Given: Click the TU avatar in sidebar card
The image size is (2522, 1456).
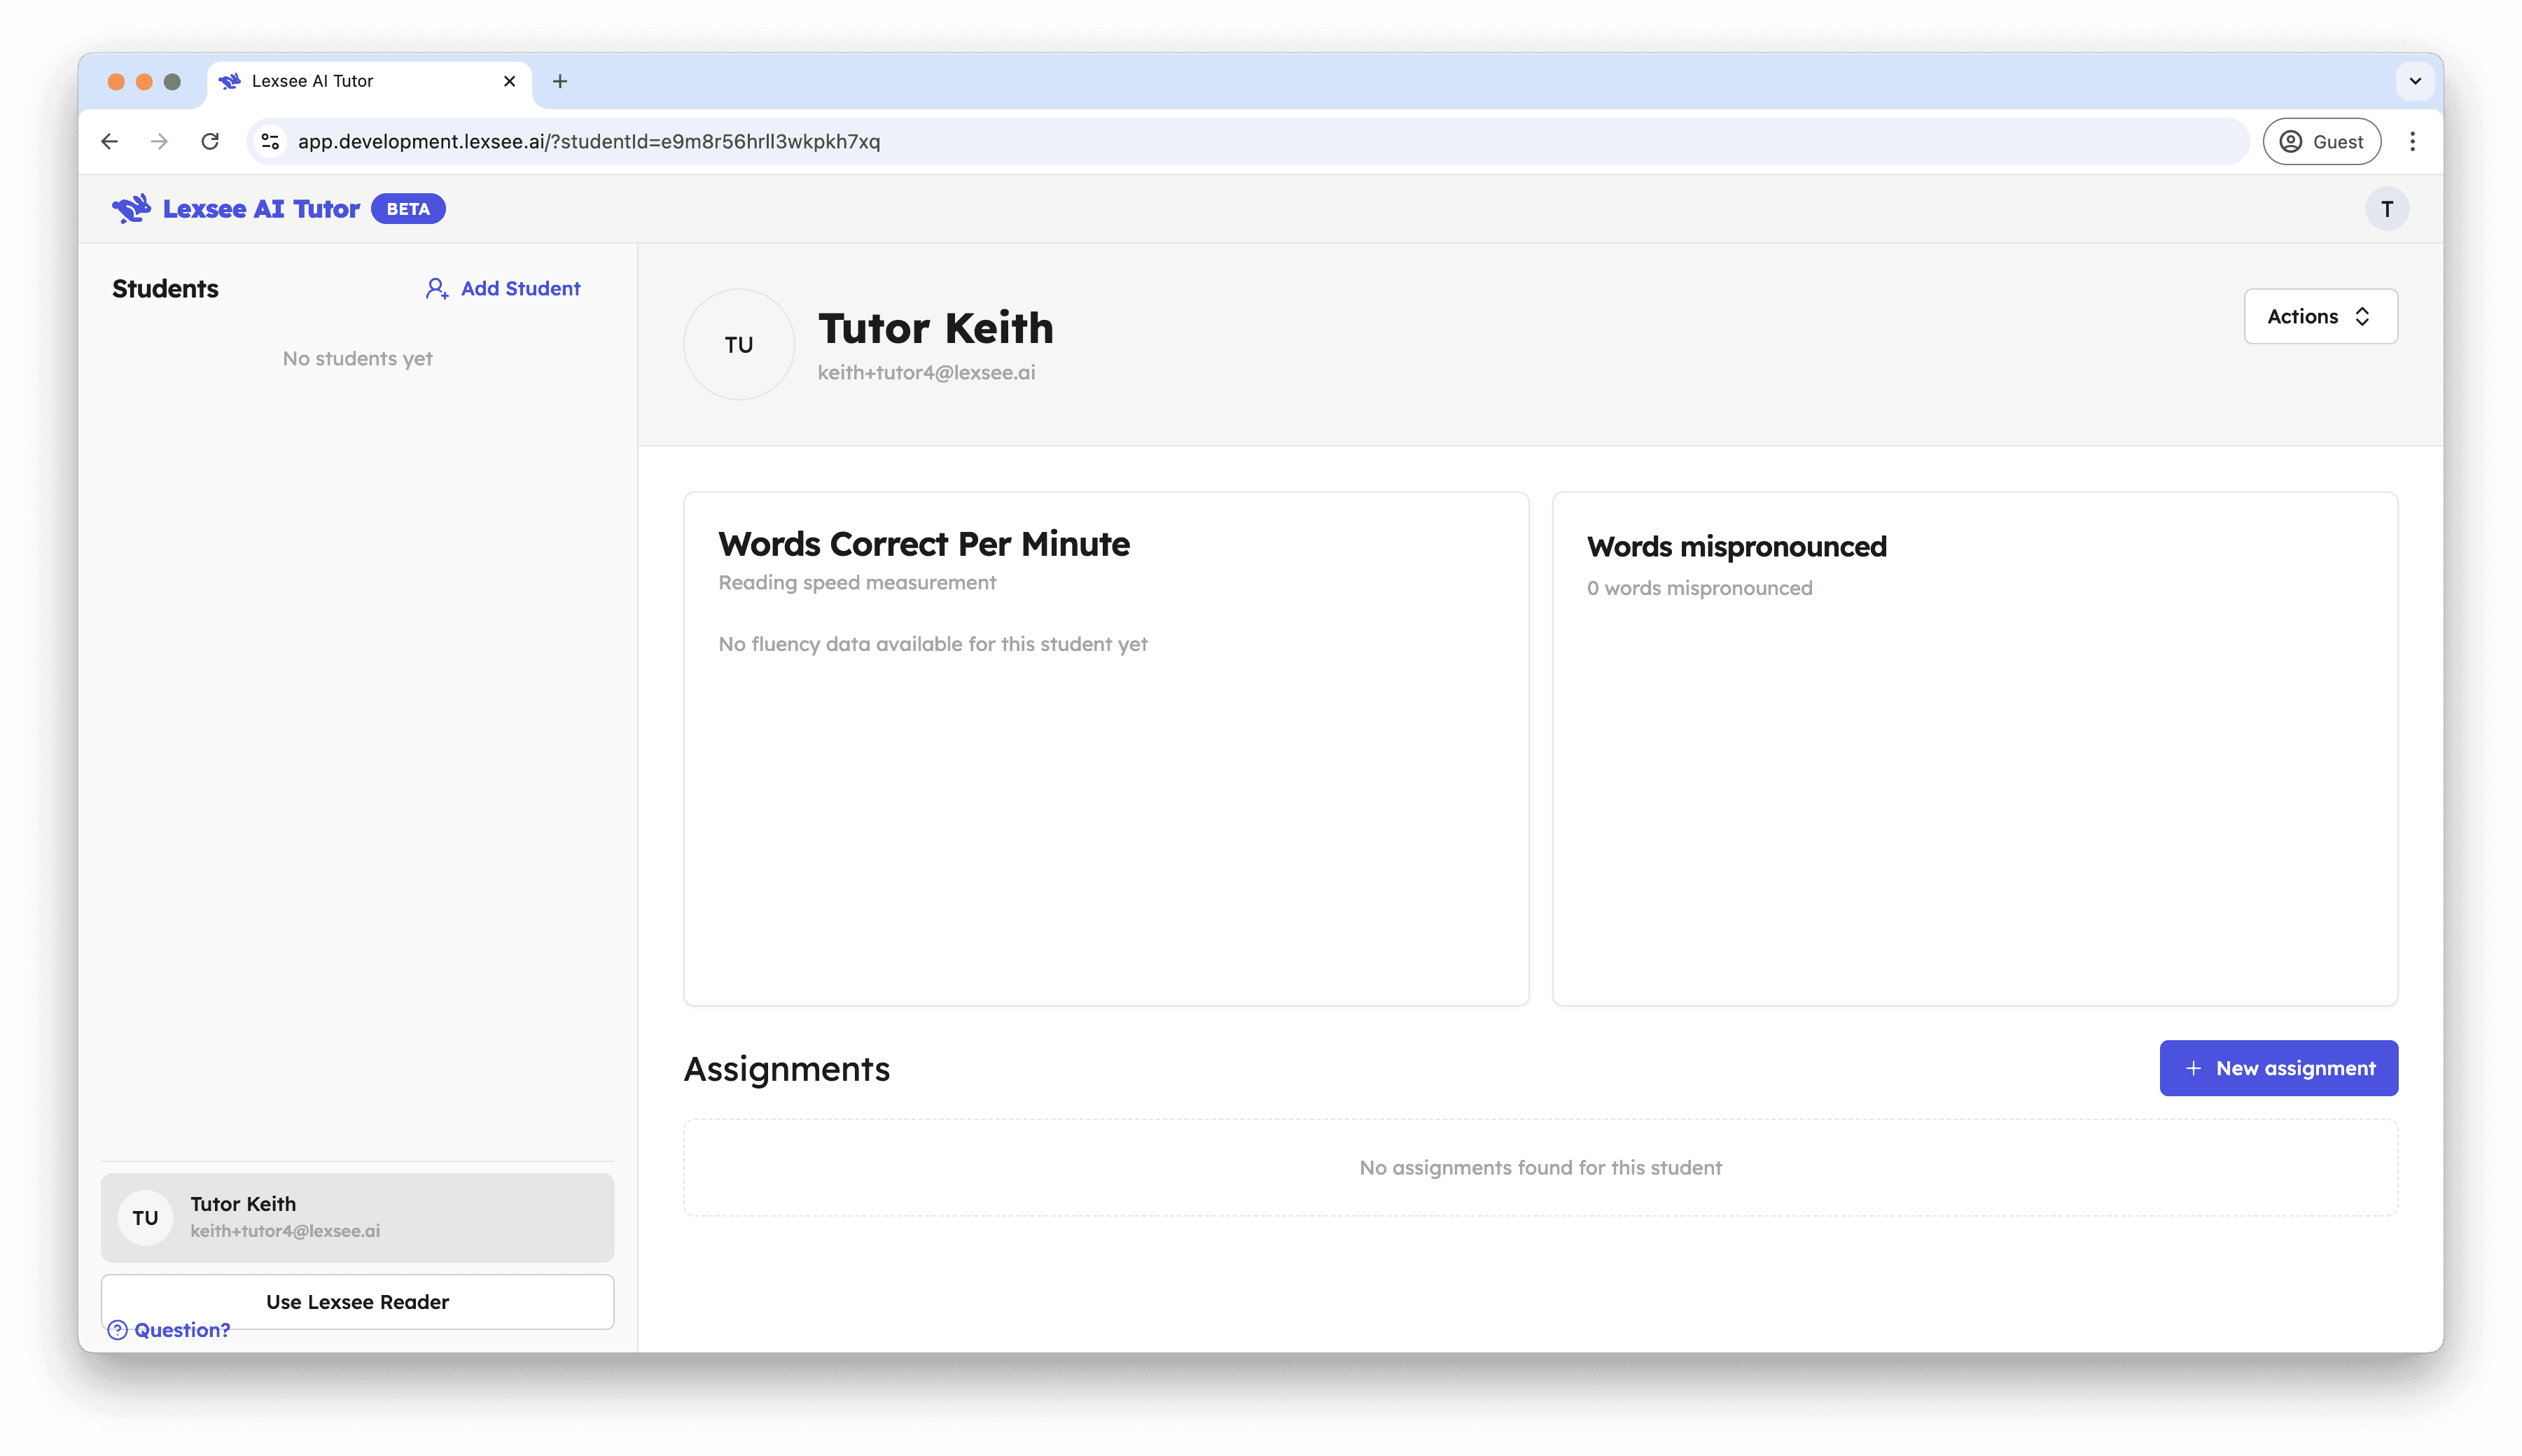Looking at the screenshot, I should [146, 1217].
